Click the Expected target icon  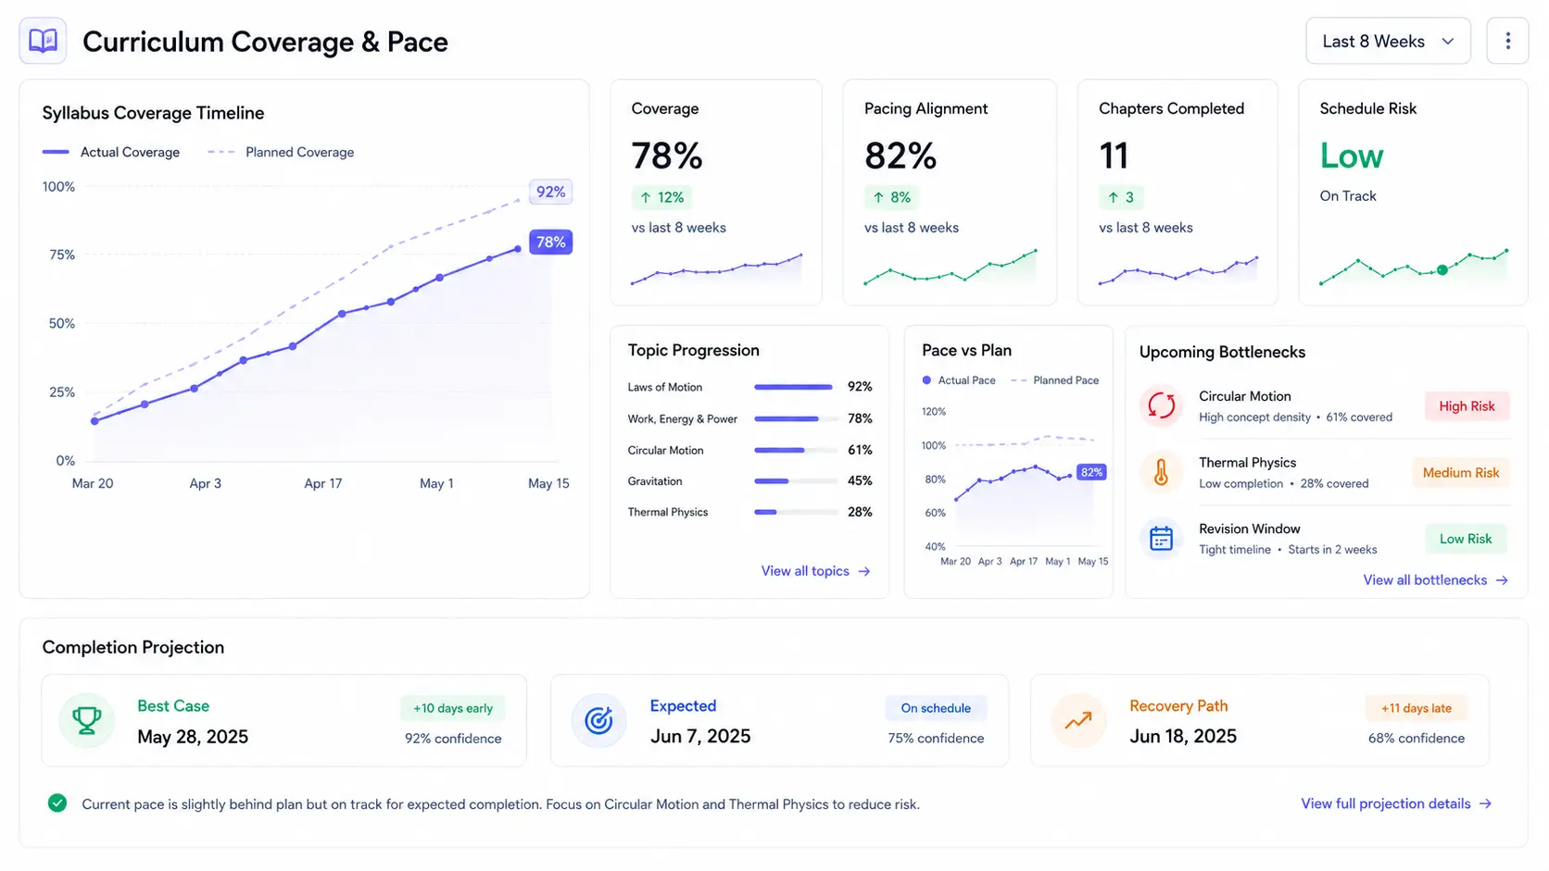pos(598,720)
